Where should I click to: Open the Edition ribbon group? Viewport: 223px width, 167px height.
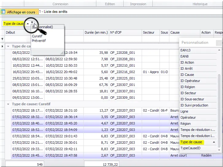click(110, 4)
